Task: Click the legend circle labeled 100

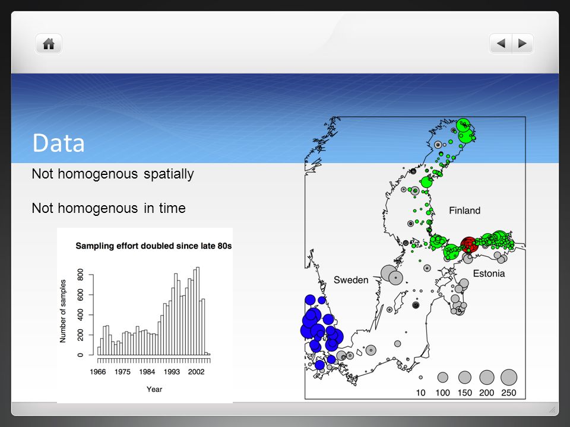Action: [x=443, y=378]
